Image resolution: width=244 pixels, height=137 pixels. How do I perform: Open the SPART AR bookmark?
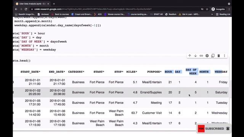(157, 14)
